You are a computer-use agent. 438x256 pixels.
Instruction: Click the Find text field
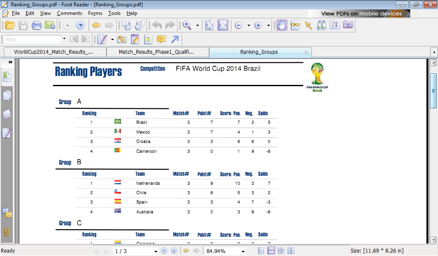pyautogui.click(x=33, y=39)
